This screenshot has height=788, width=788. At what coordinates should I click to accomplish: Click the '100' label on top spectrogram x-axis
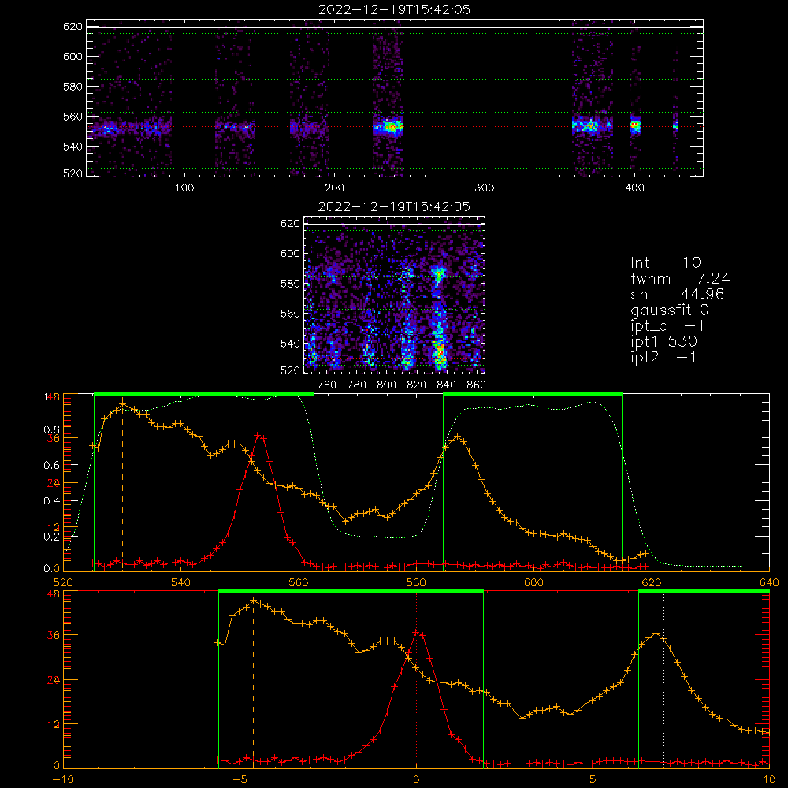coord(184,188)
